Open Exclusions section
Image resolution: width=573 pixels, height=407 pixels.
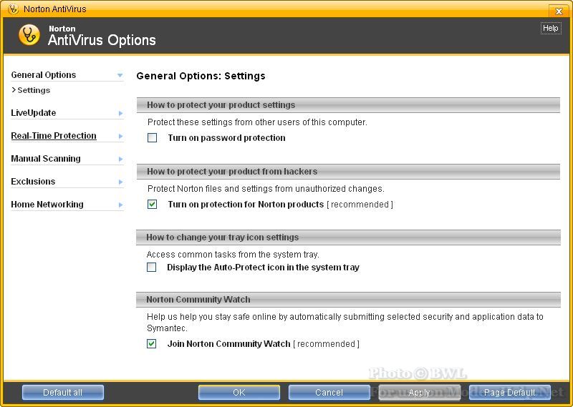[x=33, y=182]
